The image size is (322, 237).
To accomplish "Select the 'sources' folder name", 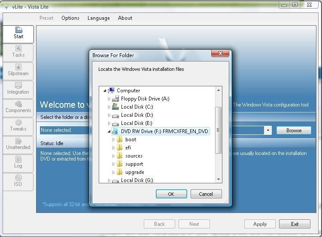I will pos(134,156).
